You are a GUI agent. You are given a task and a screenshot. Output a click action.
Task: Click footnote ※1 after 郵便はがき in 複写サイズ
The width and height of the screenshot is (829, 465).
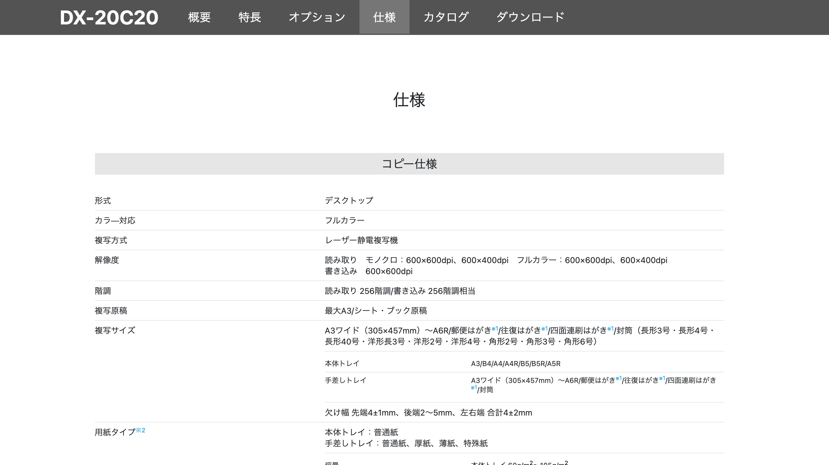pos(495,328)
